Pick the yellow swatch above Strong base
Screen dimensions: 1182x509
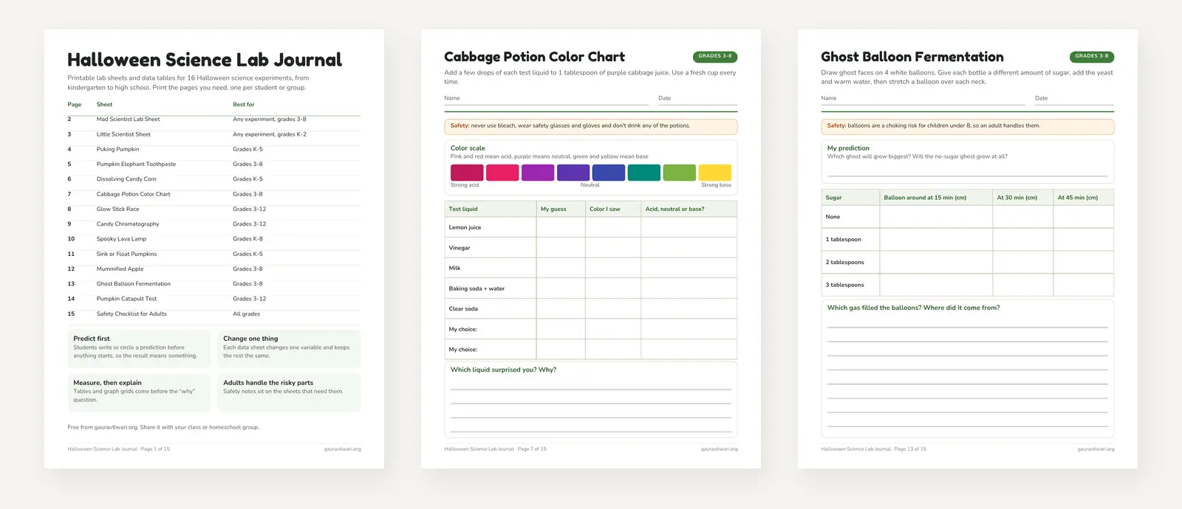(715, 173)
